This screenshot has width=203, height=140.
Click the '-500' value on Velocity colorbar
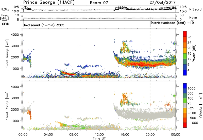192,118
